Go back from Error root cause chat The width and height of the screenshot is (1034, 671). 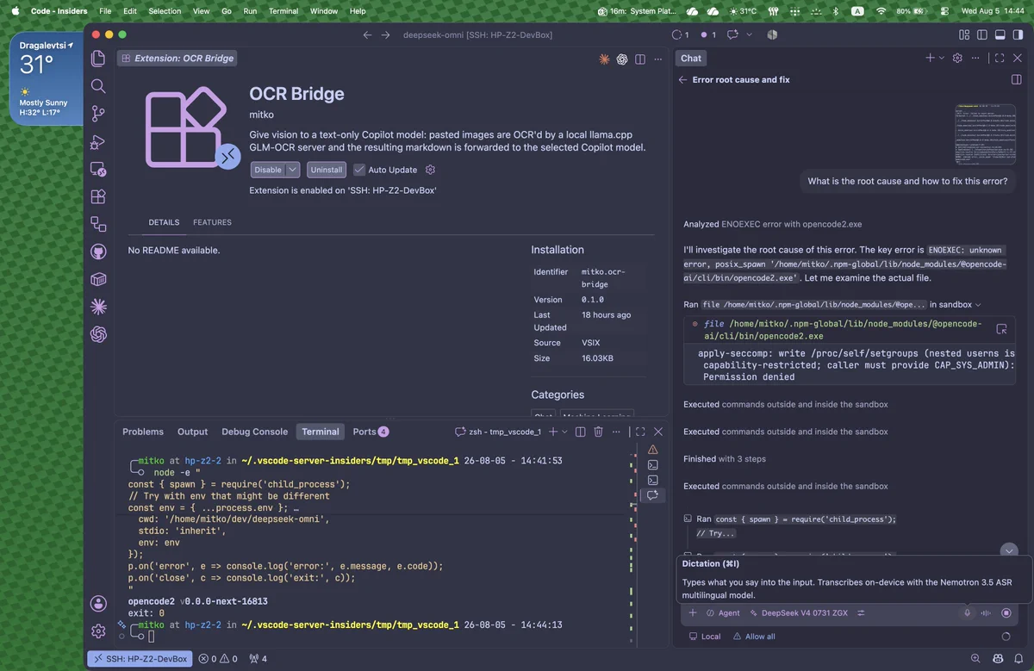pyautogui.click(x=682, y=79)
